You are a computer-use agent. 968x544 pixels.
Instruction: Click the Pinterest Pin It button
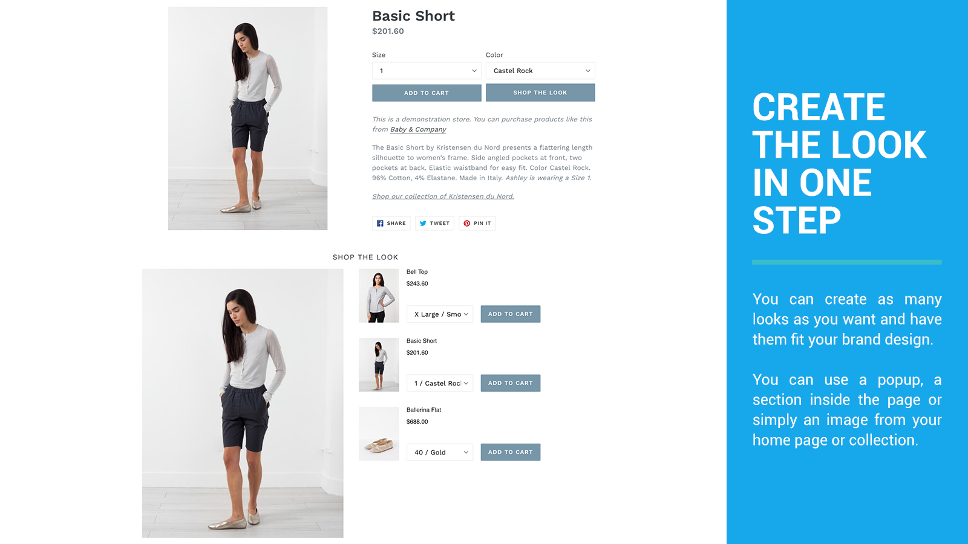pyautogui.click(x=477, y=223)
